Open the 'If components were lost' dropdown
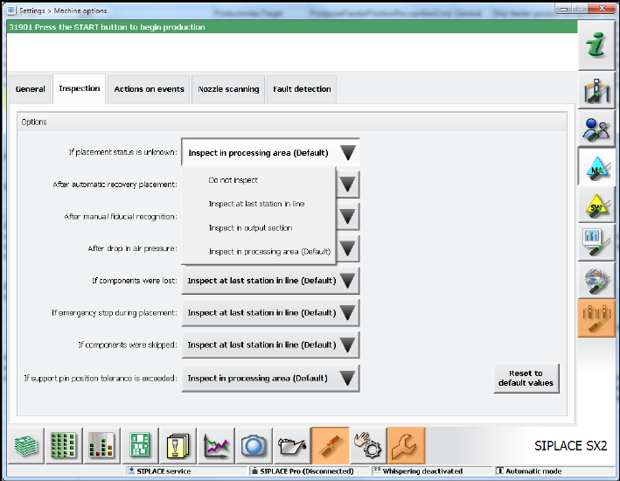Viewport: 620px width, 481px height. [270, 281]
